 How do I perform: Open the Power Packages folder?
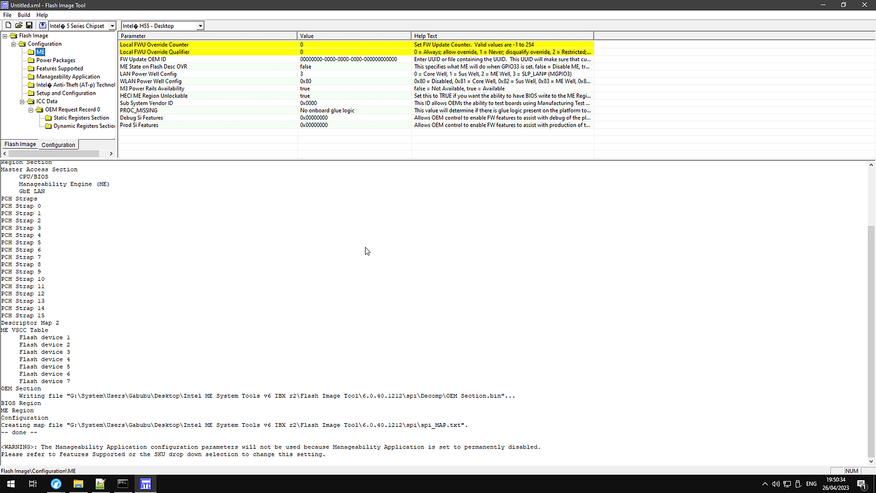55,60
